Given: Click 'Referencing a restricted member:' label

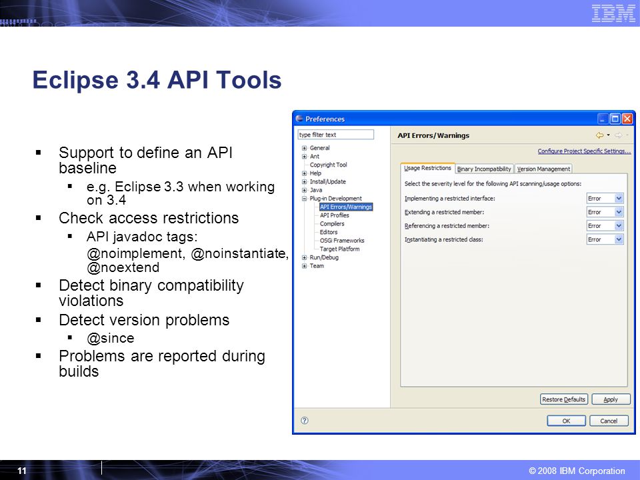Looking at the screenshot, I should tap(447, 226).
